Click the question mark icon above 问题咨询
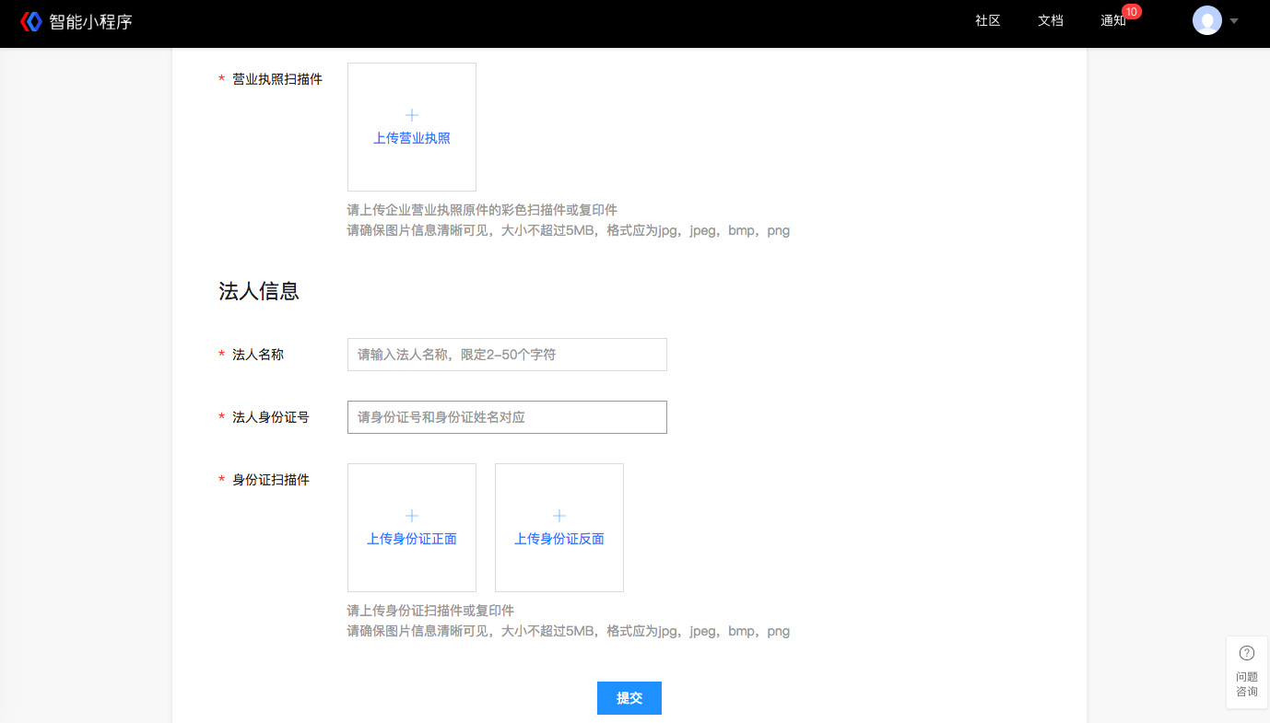 click(x=1246, y=652)
